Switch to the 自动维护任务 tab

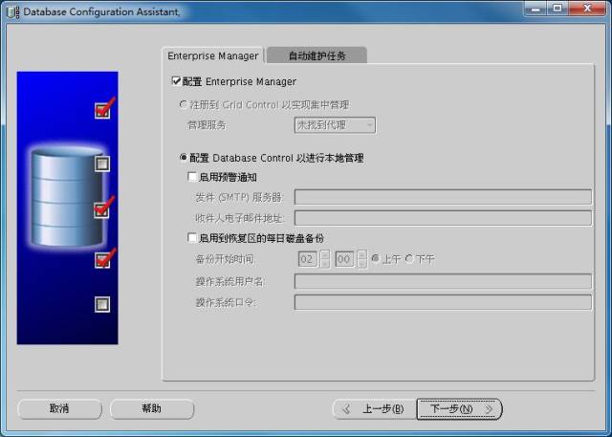point(317,55)
